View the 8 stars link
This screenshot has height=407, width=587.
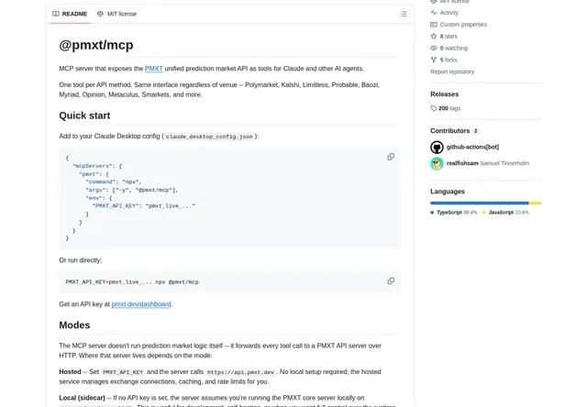[449, 37]
